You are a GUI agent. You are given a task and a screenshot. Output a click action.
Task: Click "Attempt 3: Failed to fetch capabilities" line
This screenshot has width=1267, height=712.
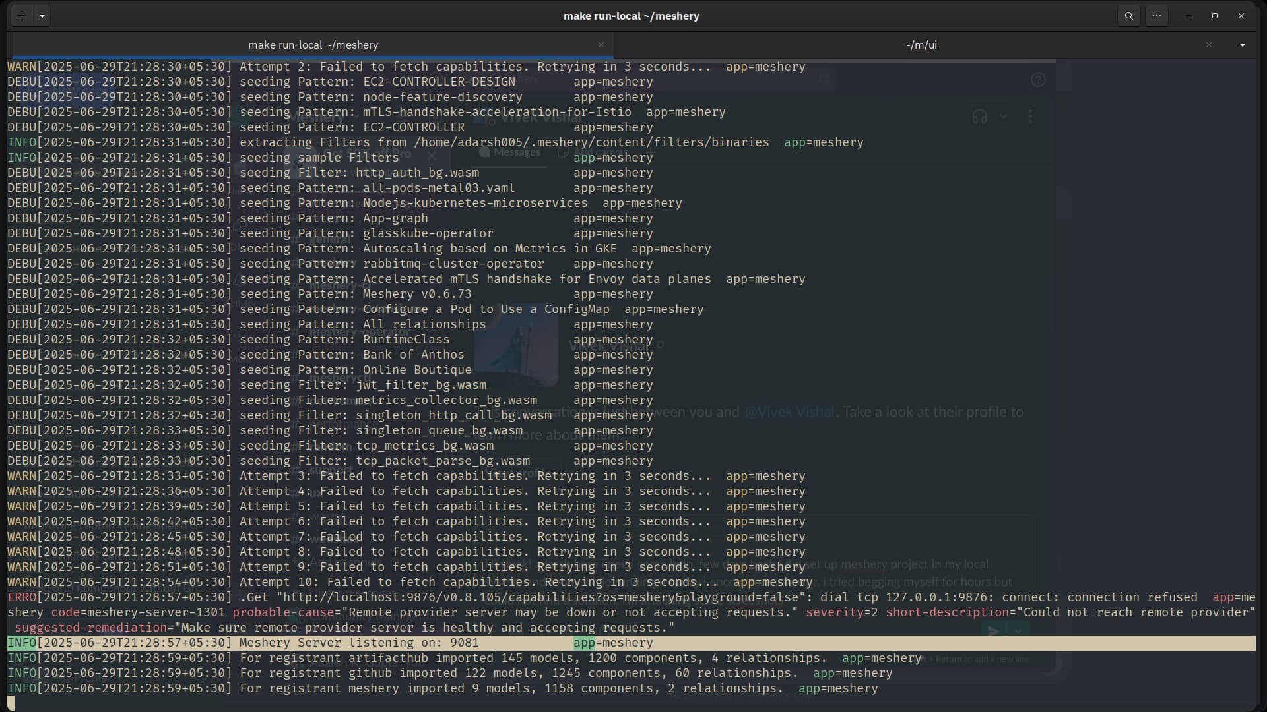[x=406, y=476]
